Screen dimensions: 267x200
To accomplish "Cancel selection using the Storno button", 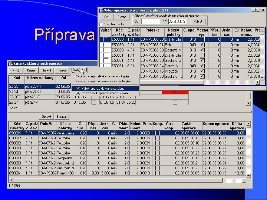I will click(x=122, y=17).
